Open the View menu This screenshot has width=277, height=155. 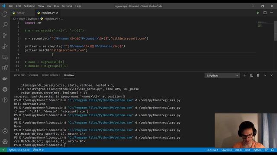pos(41,6)
